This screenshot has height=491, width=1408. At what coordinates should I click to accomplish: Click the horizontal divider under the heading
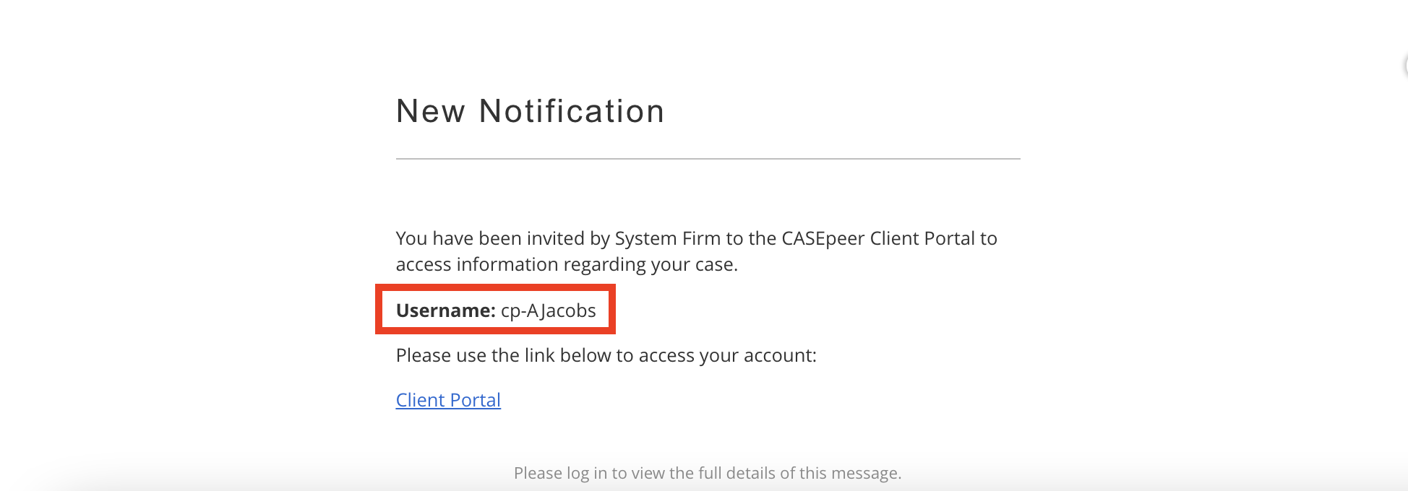[x=708, y=159]
